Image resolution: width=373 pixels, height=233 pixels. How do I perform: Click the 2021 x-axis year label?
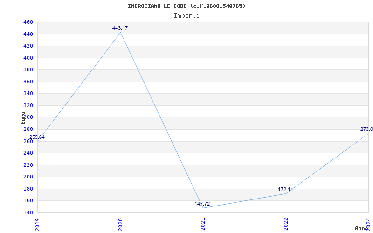203,224
